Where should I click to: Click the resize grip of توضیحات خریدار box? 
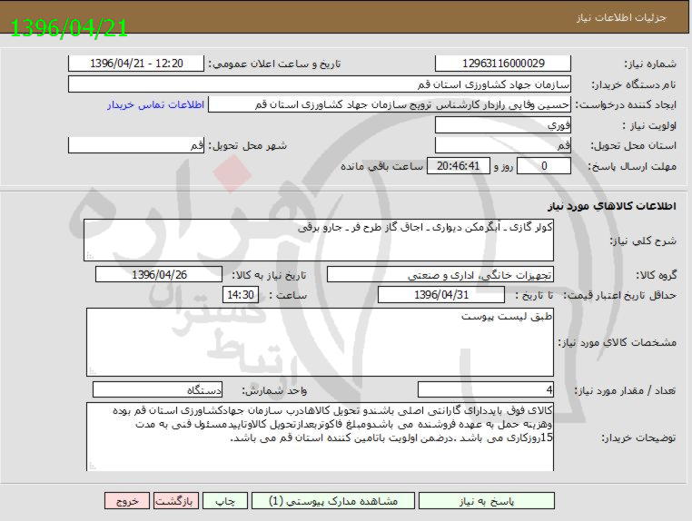click(x=92, y=466)
